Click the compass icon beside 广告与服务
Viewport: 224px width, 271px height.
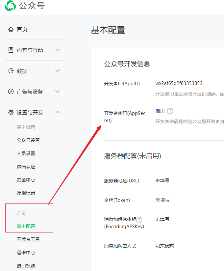coord(11,92)
